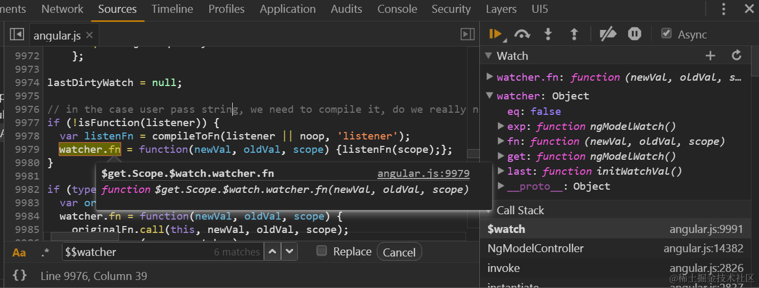Open angular.js:9979 link in tooltip
Image resolution: width=759 pixels, height=288 pixels.
(x=423, y=173)
